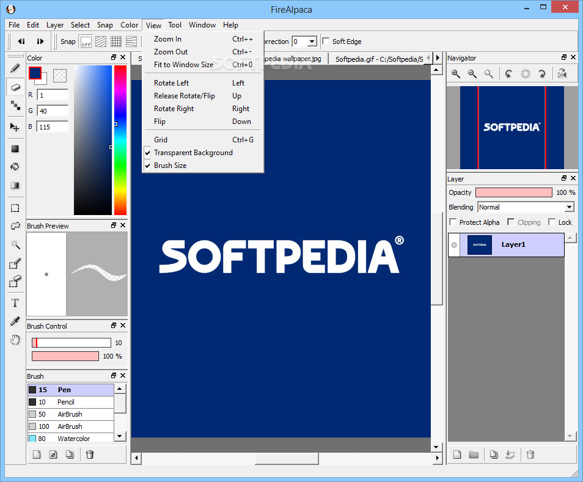
Task: Open the File menu
Action: [14, 25]
